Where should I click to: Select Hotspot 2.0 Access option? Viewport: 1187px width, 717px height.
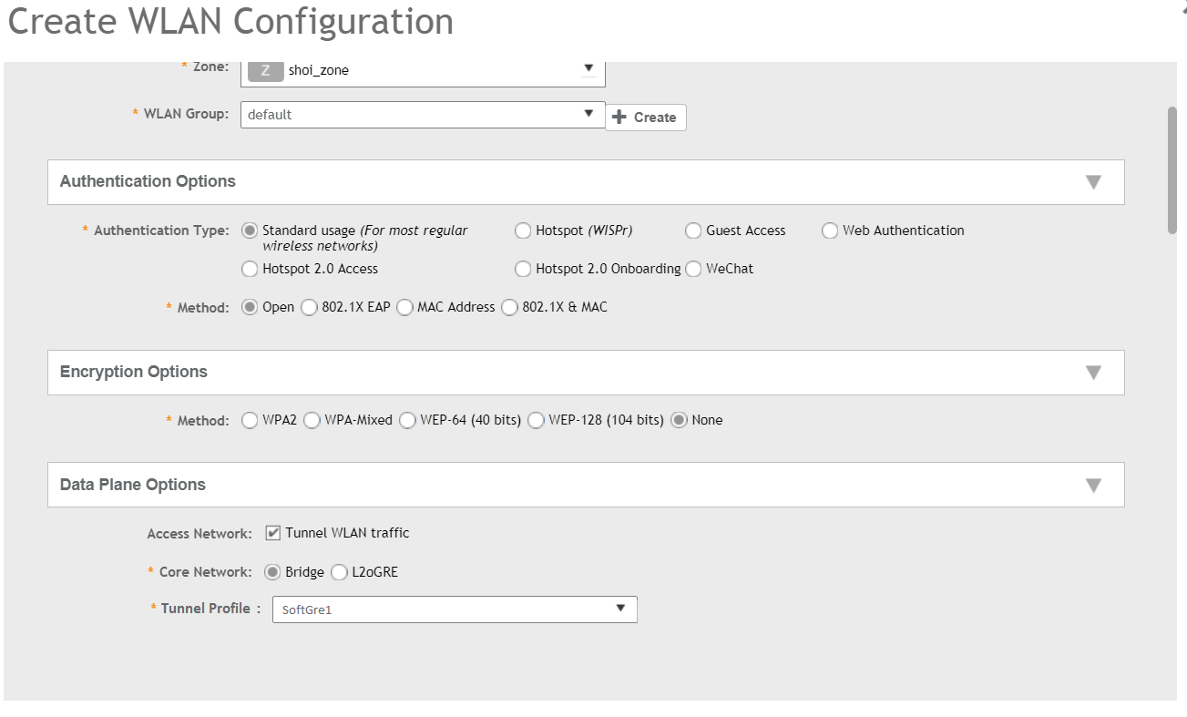coord(250,269)
